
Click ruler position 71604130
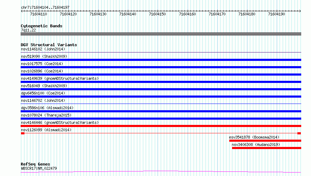(98, 14)
